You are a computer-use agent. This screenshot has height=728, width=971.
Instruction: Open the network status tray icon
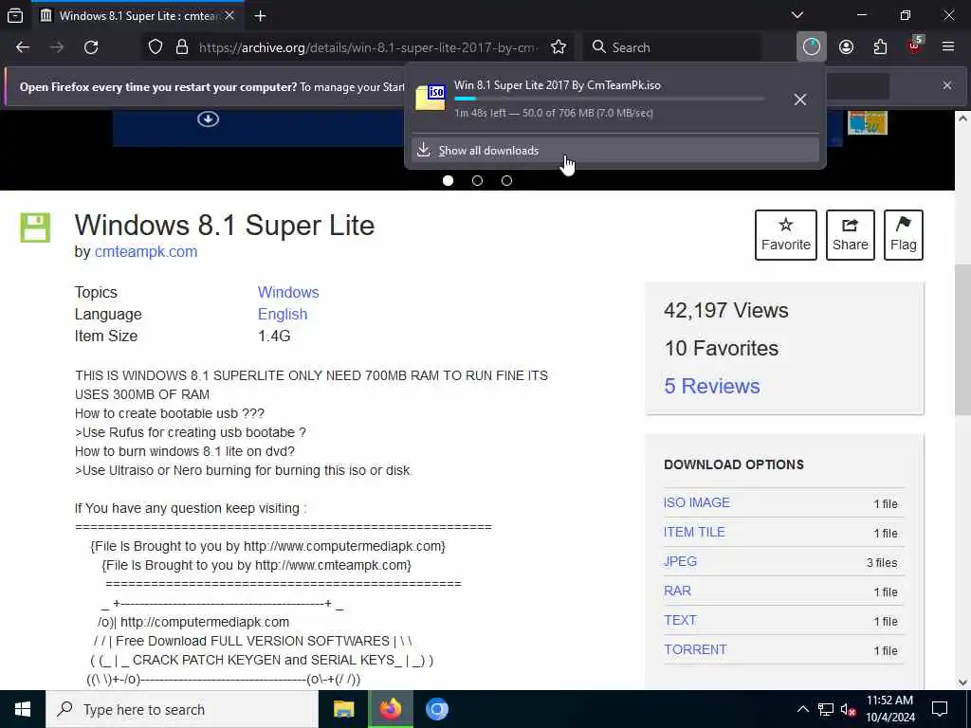(x=826, y=709)
